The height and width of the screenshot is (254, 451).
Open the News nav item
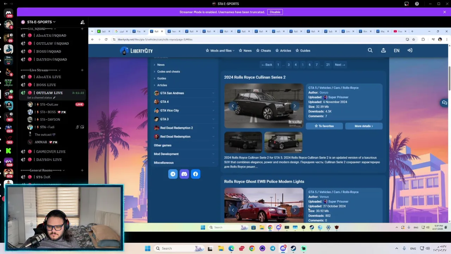pos(245,51)
